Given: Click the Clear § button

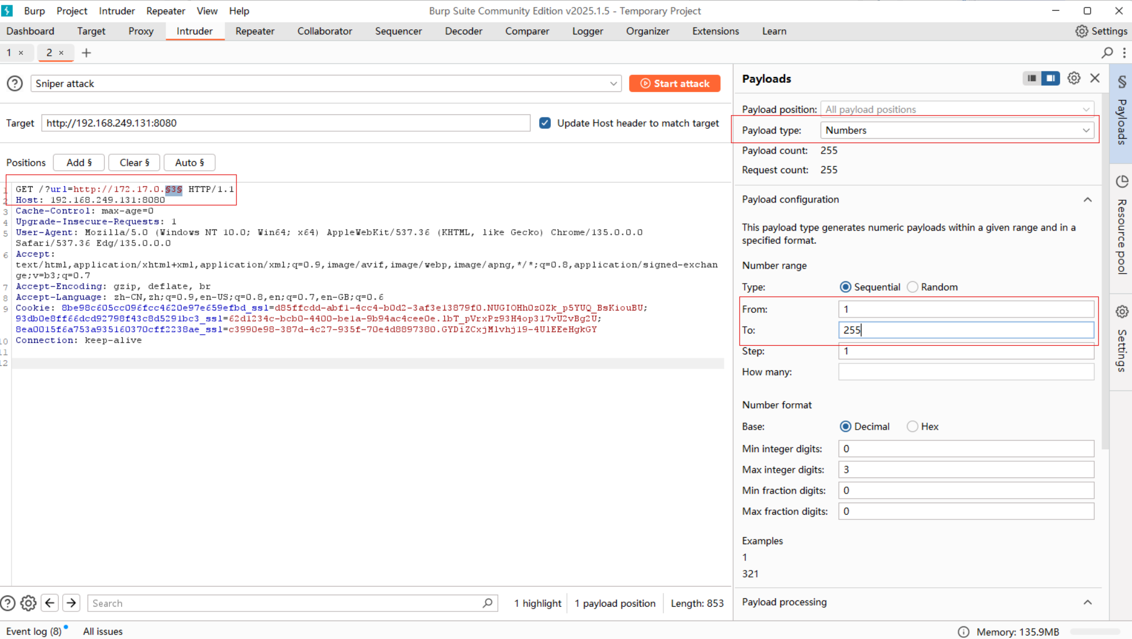Looking at the screenshot, I should (x=134, y=163).
